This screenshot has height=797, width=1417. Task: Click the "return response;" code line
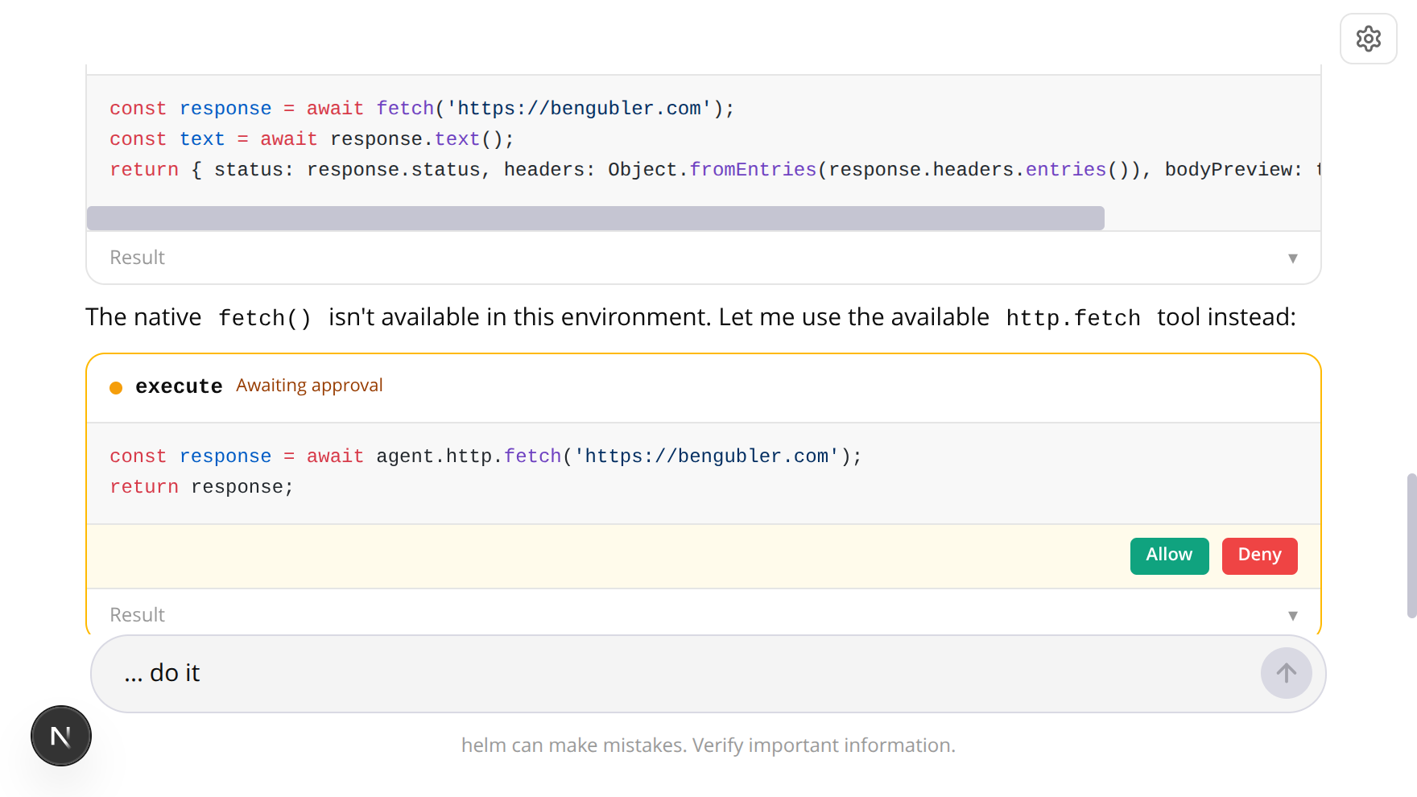coord(201,487)
